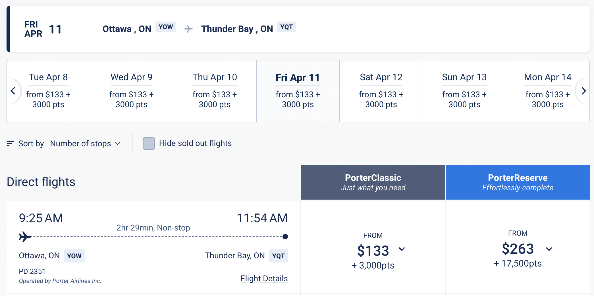Expand the $263 PorterReserve fare chevron
This screenshot has height=296, width=594.
pos(549,249)
